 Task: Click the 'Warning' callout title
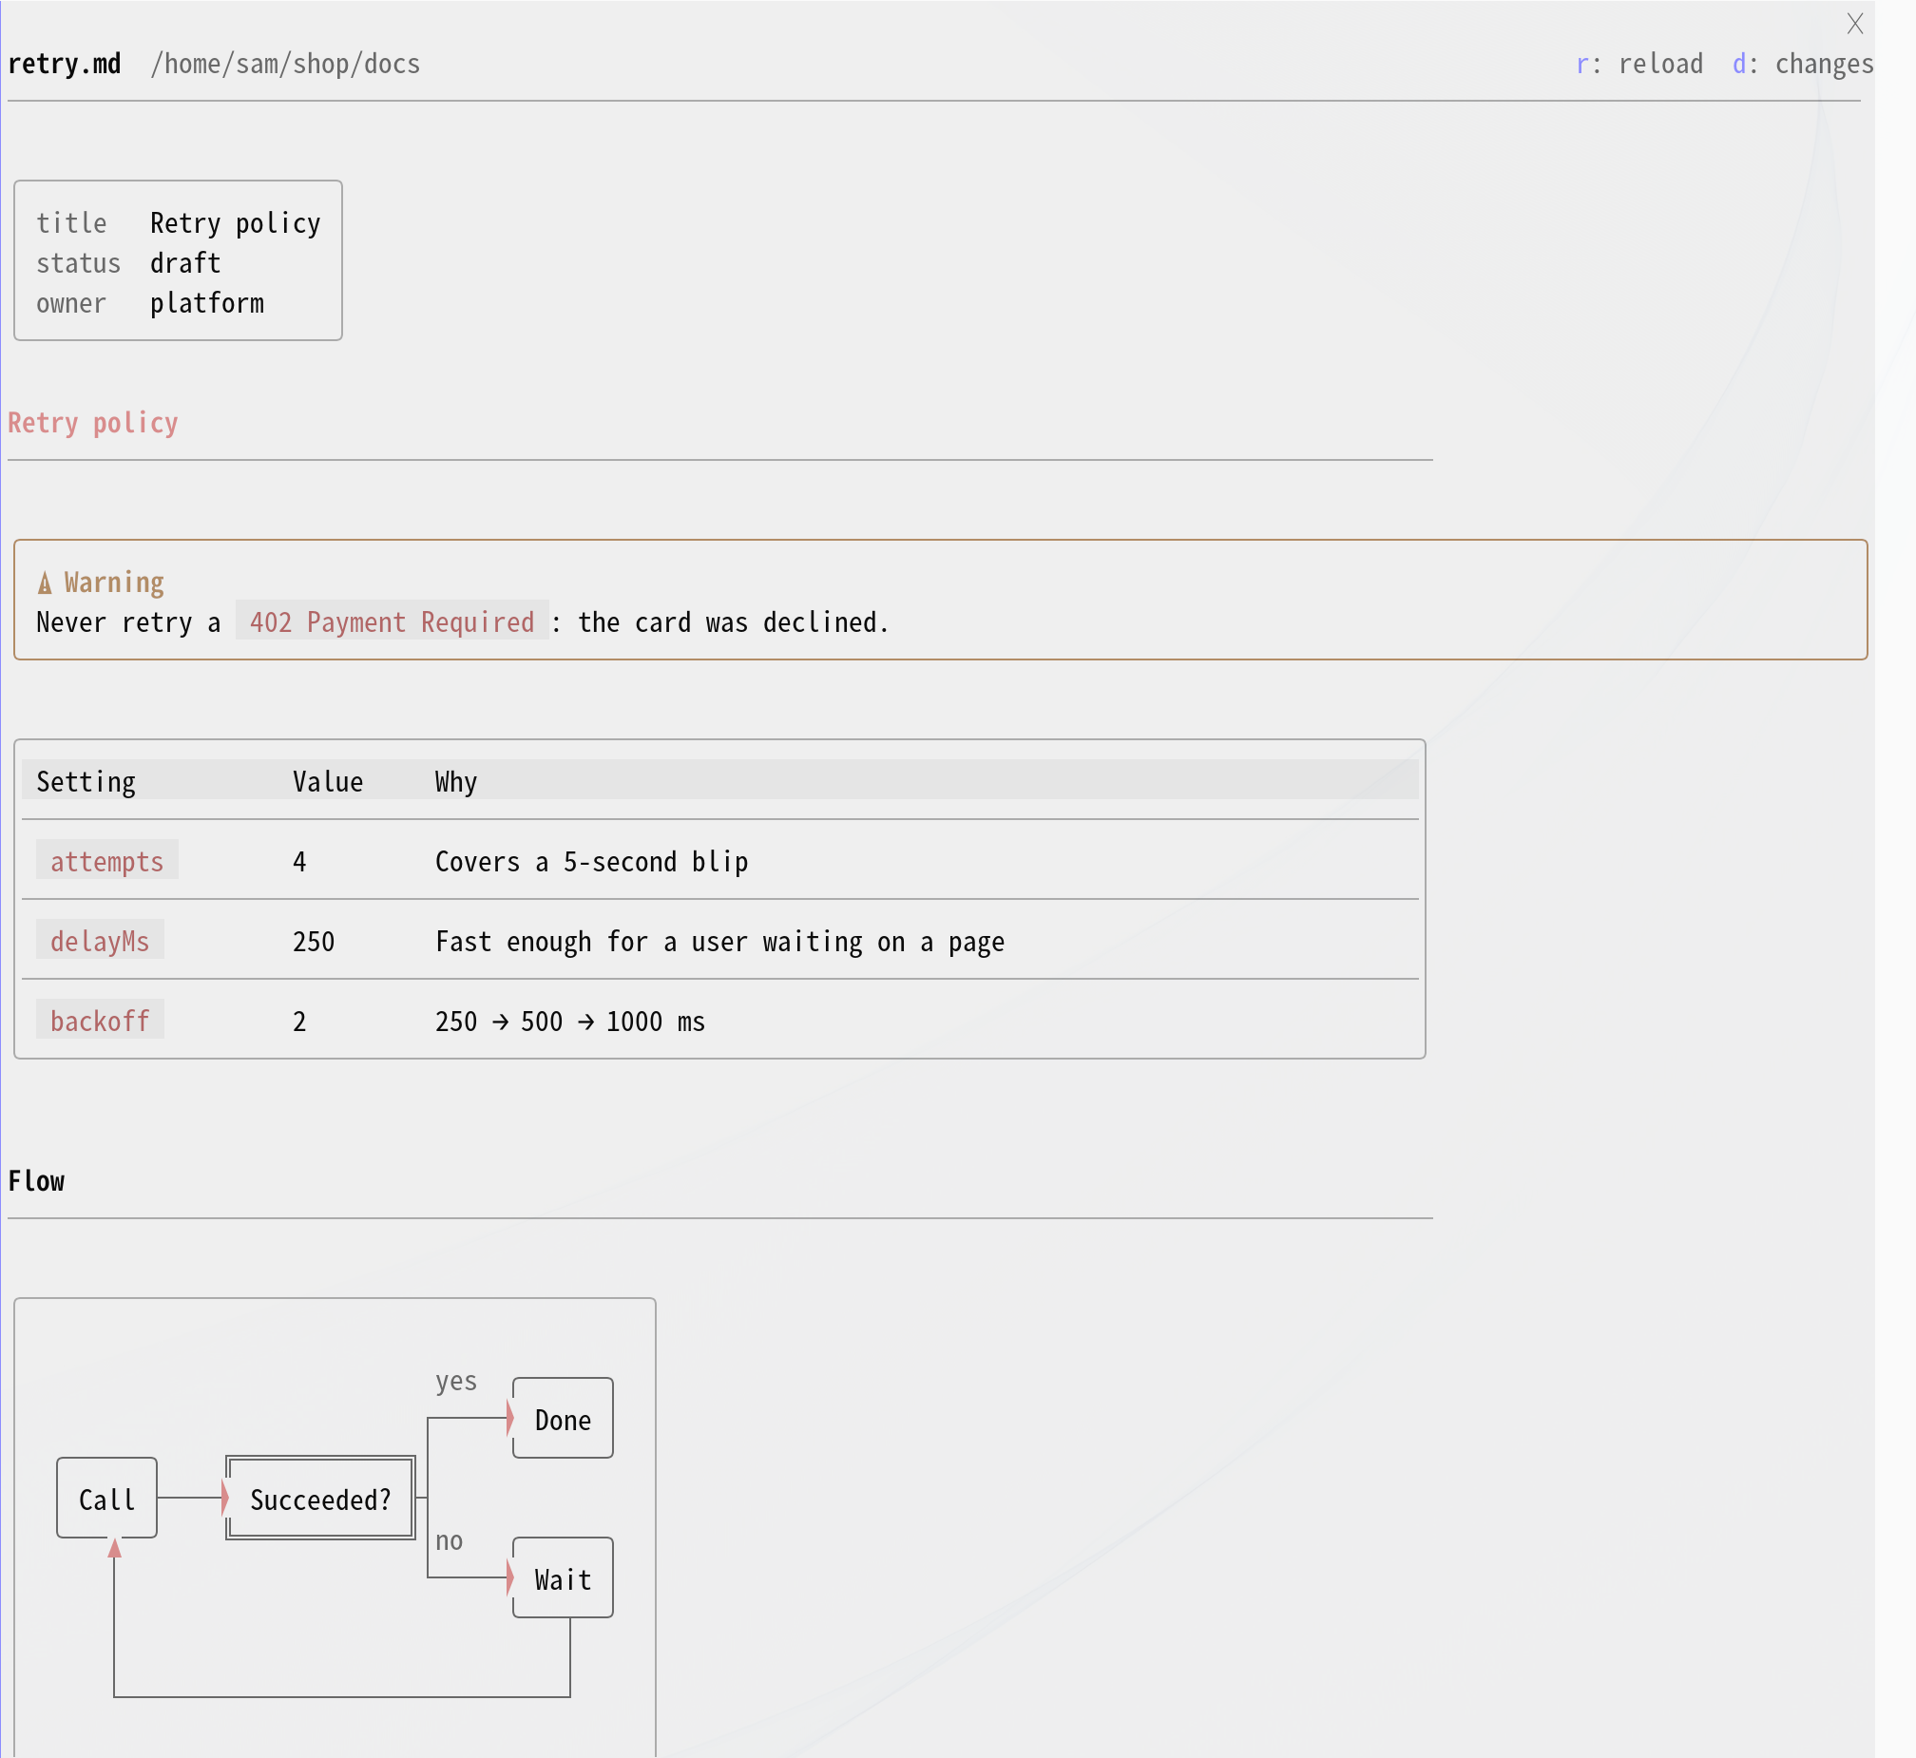click(x=114, y=583)
